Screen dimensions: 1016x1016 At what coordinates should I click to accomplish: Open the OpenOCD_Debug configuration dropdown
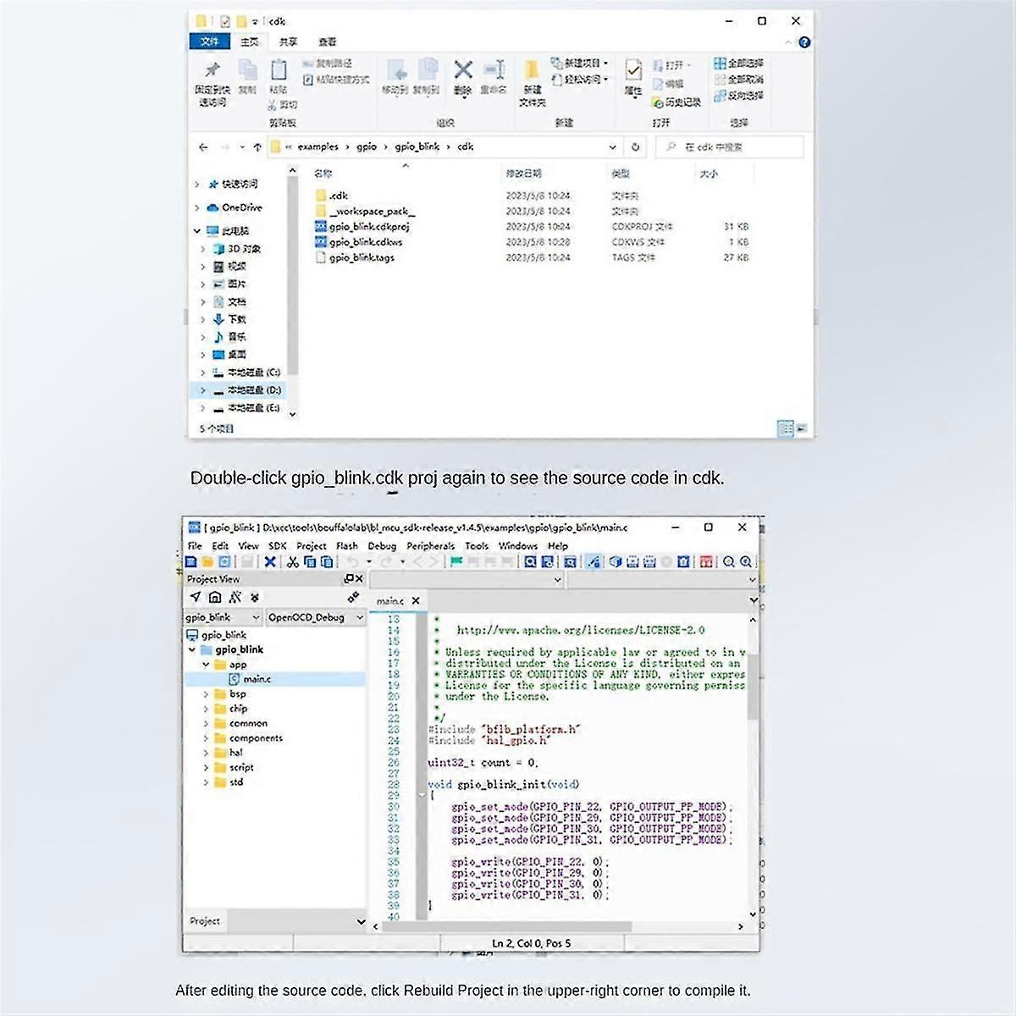coord(316,618)
